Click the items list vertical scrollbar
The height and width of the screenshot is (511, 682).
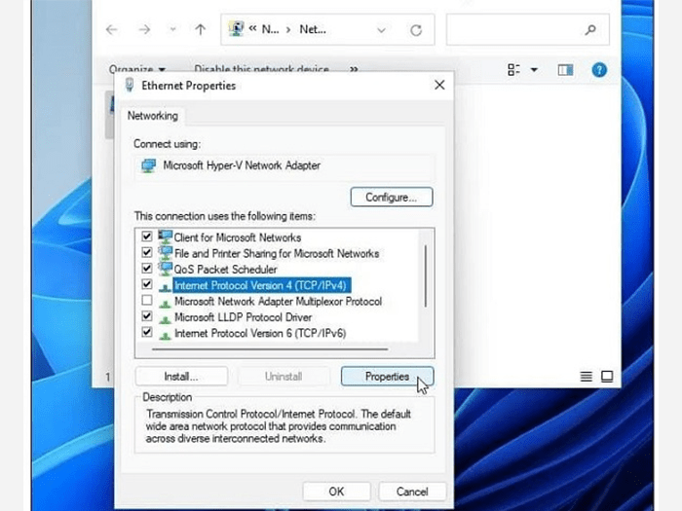coord(426,276)
